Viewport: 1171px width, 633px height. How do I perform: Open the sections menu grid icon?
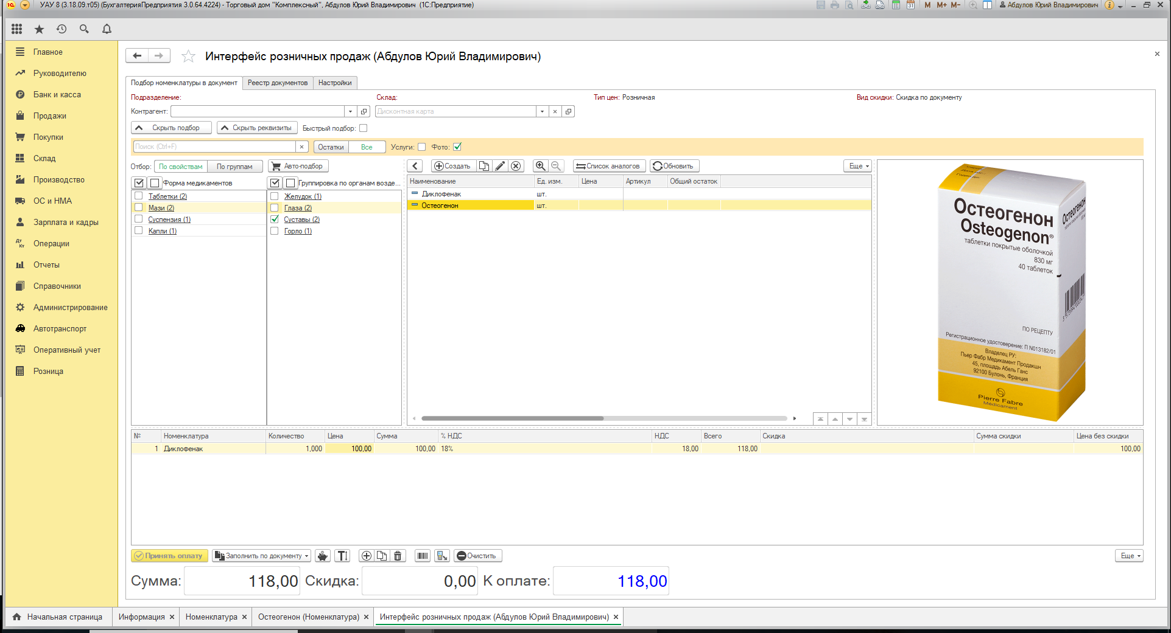pos(16,29)
